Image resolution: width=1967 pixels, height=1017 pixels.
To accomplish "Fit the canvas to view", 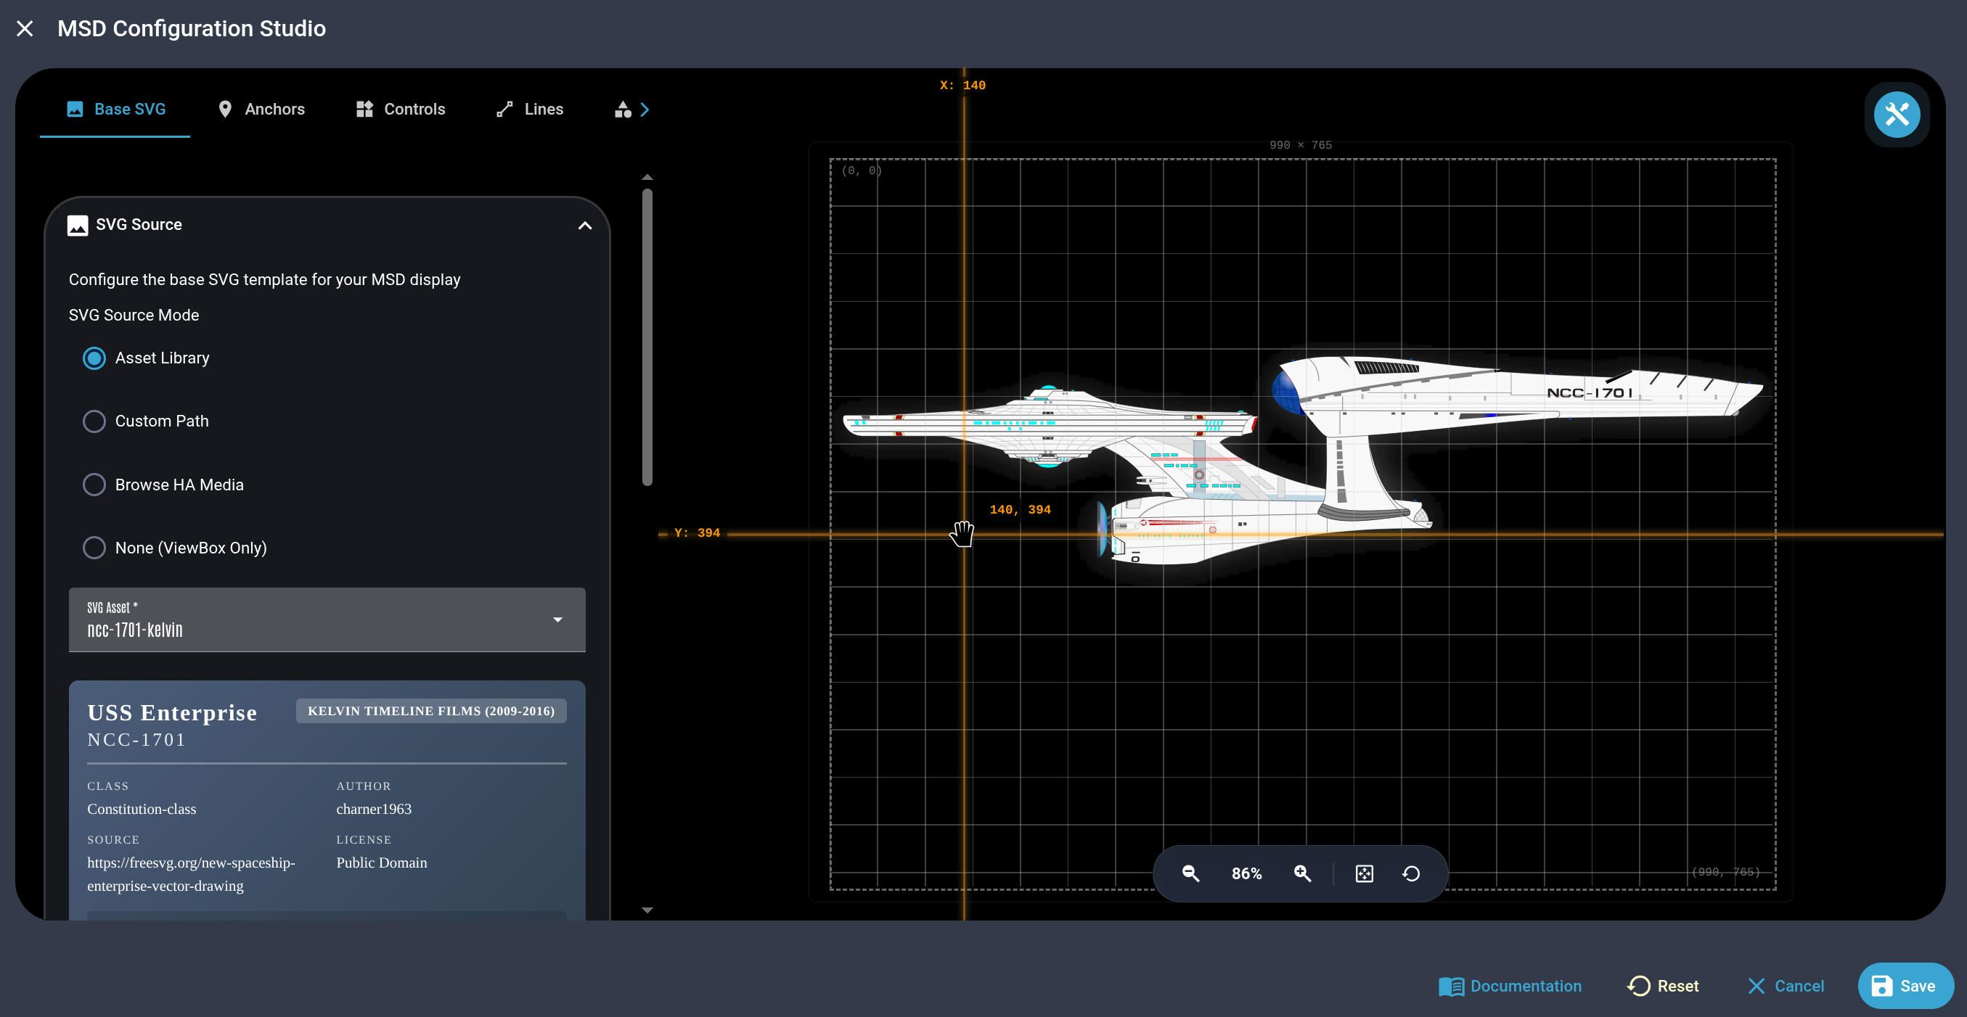I will click(1365, 873).
